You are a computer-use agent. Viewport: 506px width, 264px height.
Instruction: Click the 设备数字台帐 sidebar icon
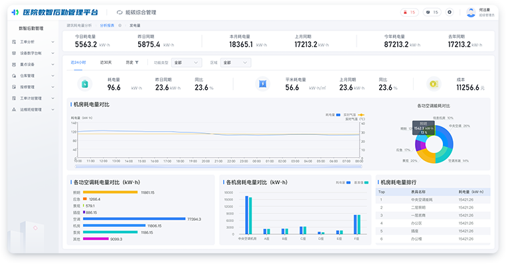(x=14, y=53)
